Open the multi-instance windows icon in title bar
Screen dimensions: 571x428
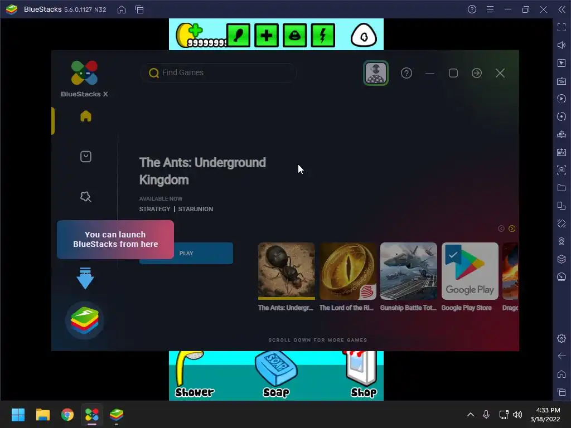[x=139, y=9]
